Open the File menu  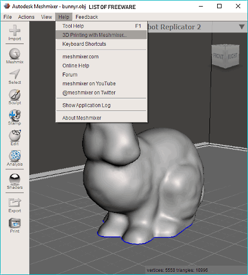8,17
